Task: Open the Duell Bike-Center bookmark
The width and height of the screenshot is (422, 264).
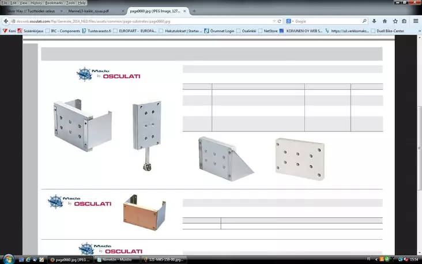Action: click(387, 31)
